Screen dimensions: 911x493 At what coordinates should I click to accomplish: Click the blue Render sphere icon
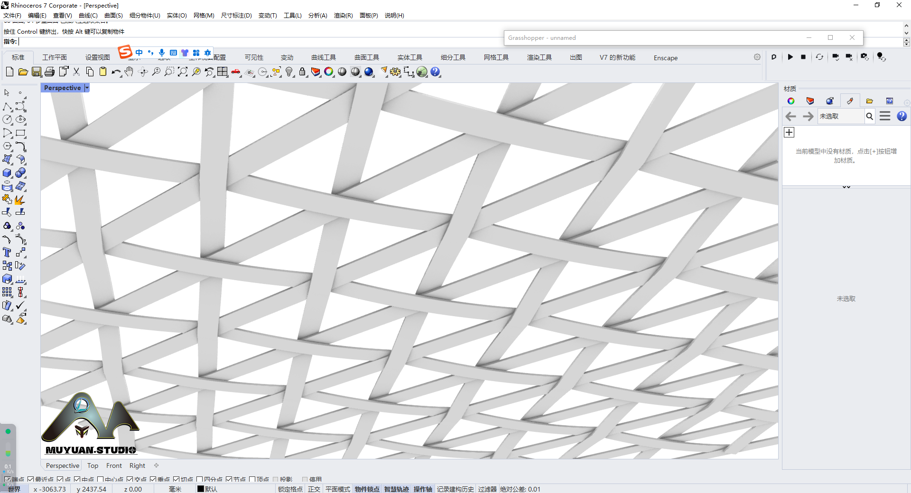369,72
